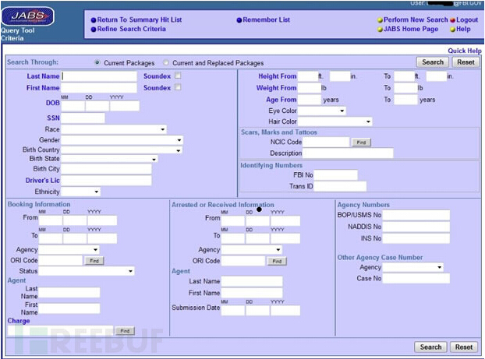Click the yellow Help bullet icon
Screen dimensions: 485x359
(452, 29)
